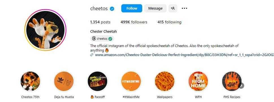Open the Faceoff highlight circle
The height and width of the screenshot is (102, 274).
click(98, 81)
